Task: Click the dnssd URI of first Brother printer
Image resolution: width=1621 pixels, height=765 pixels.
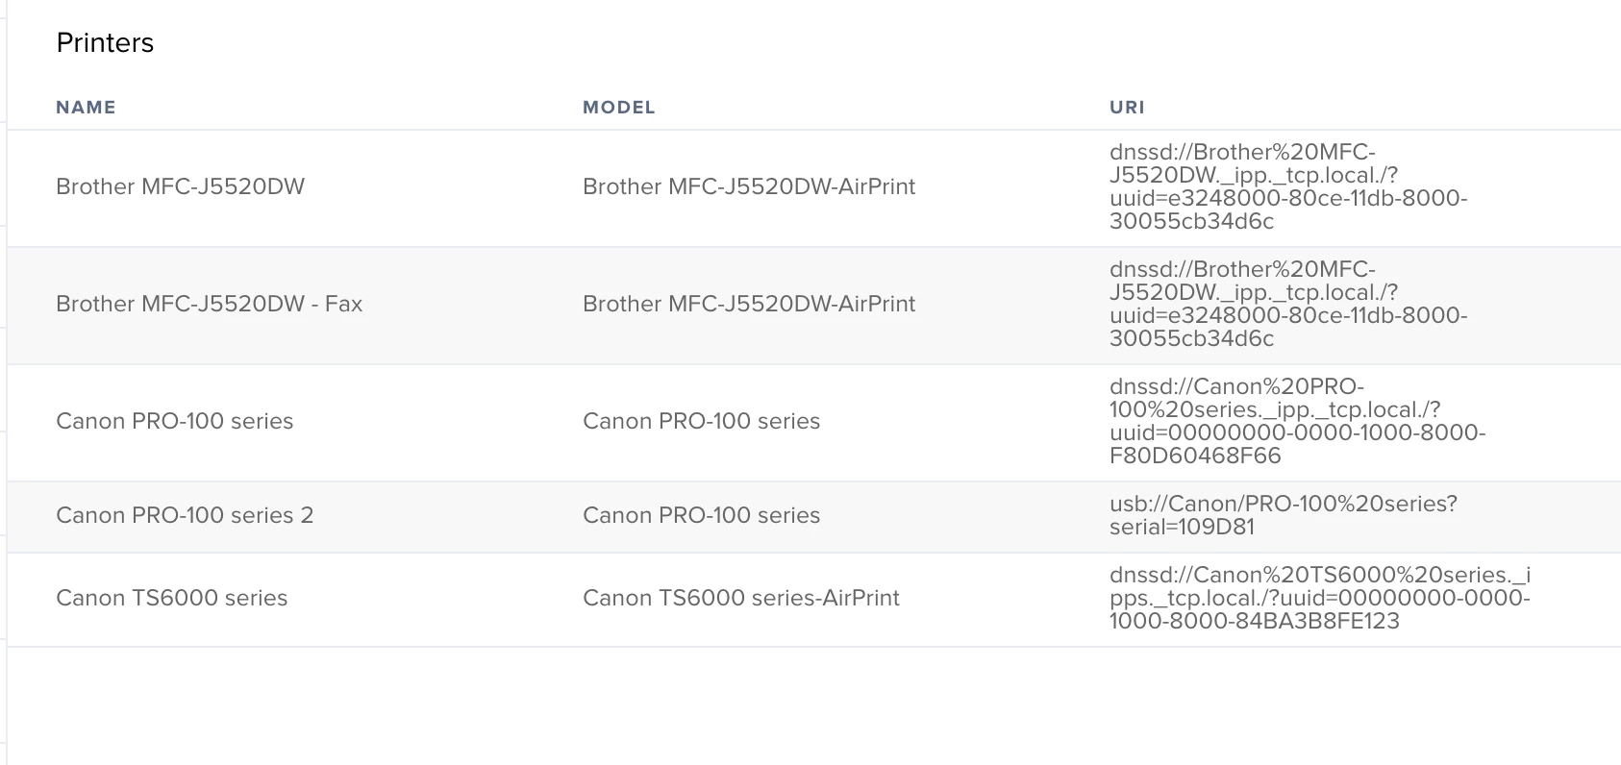Action: coord(1288,186)
